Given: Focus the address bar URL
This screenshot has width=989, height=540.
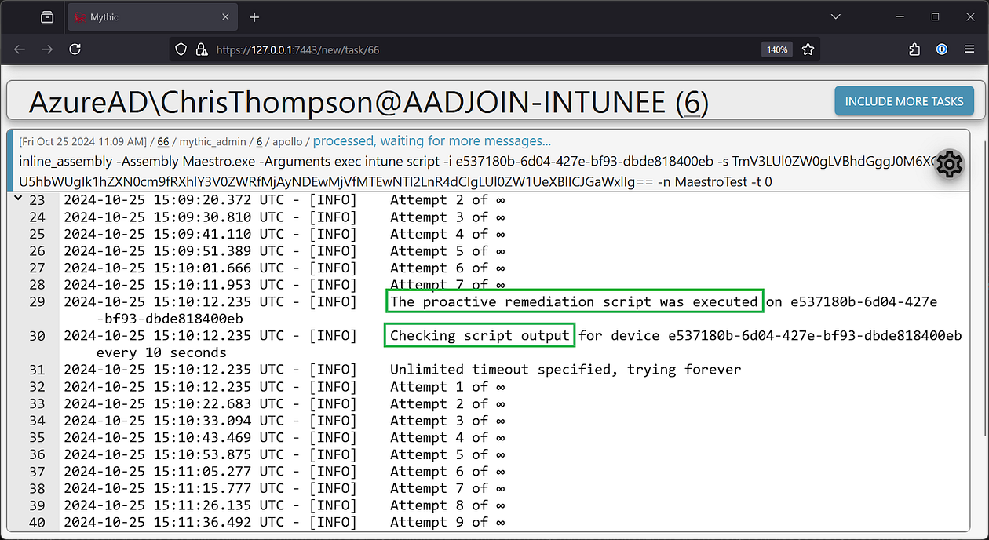Looking at the screenshot, I should pyautogui.click(x=297, y=49).
